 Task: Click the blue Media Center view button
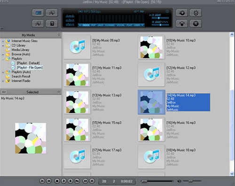tap(38, 13)
